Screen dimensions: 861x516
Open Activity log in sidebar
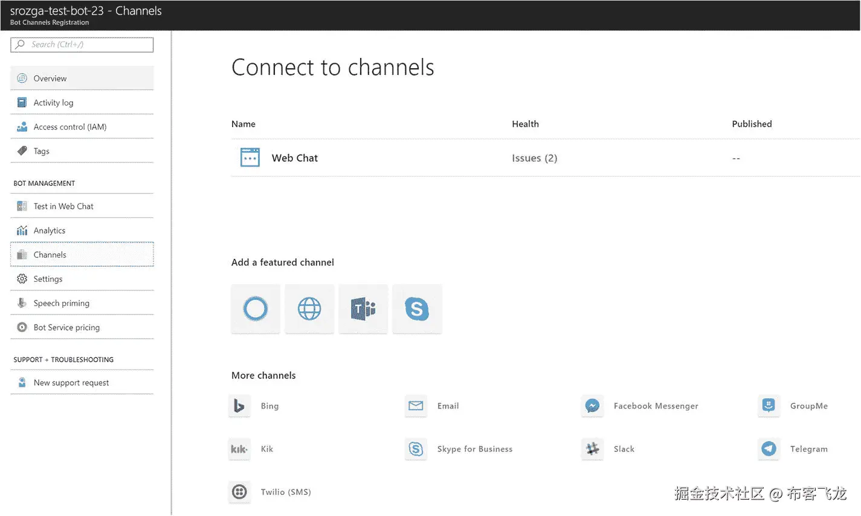tap(53, 103)
